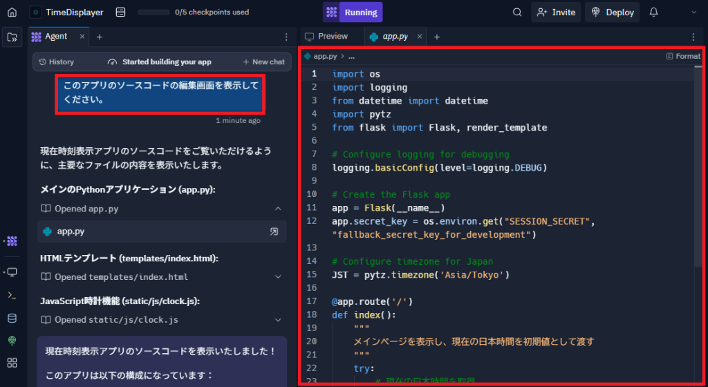This screenshot has width=708, height=387.
Task: Collapse the Opened app.py section
Action: pyautogui.click(x=278, y=209)
